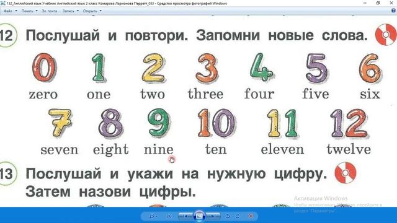Open the Запись menu
This screenshot has width=397, height=223.
pos(68,11)
